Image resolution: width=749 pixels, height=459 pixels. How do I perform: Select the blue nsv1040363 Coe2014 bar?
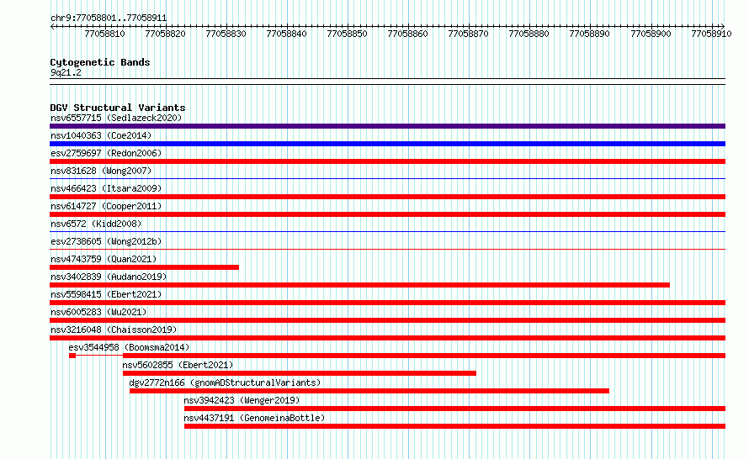[387, 144]
